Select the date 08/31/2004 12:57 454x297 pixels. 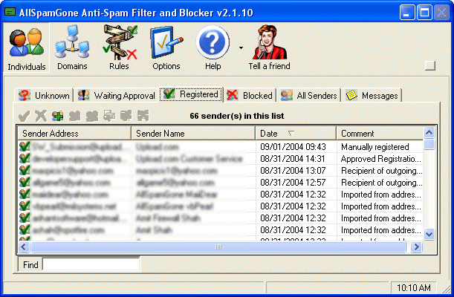point(293,183)
